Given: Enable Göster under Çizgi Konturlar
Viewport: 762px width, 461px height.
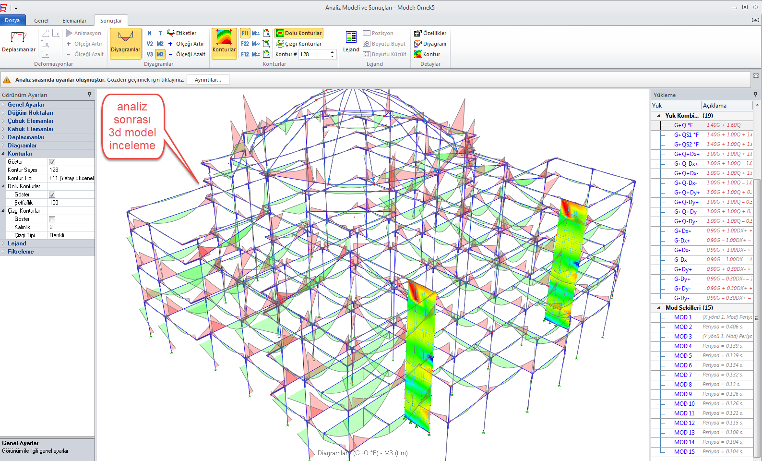Looking at the screenshot, I should point(52,219).
